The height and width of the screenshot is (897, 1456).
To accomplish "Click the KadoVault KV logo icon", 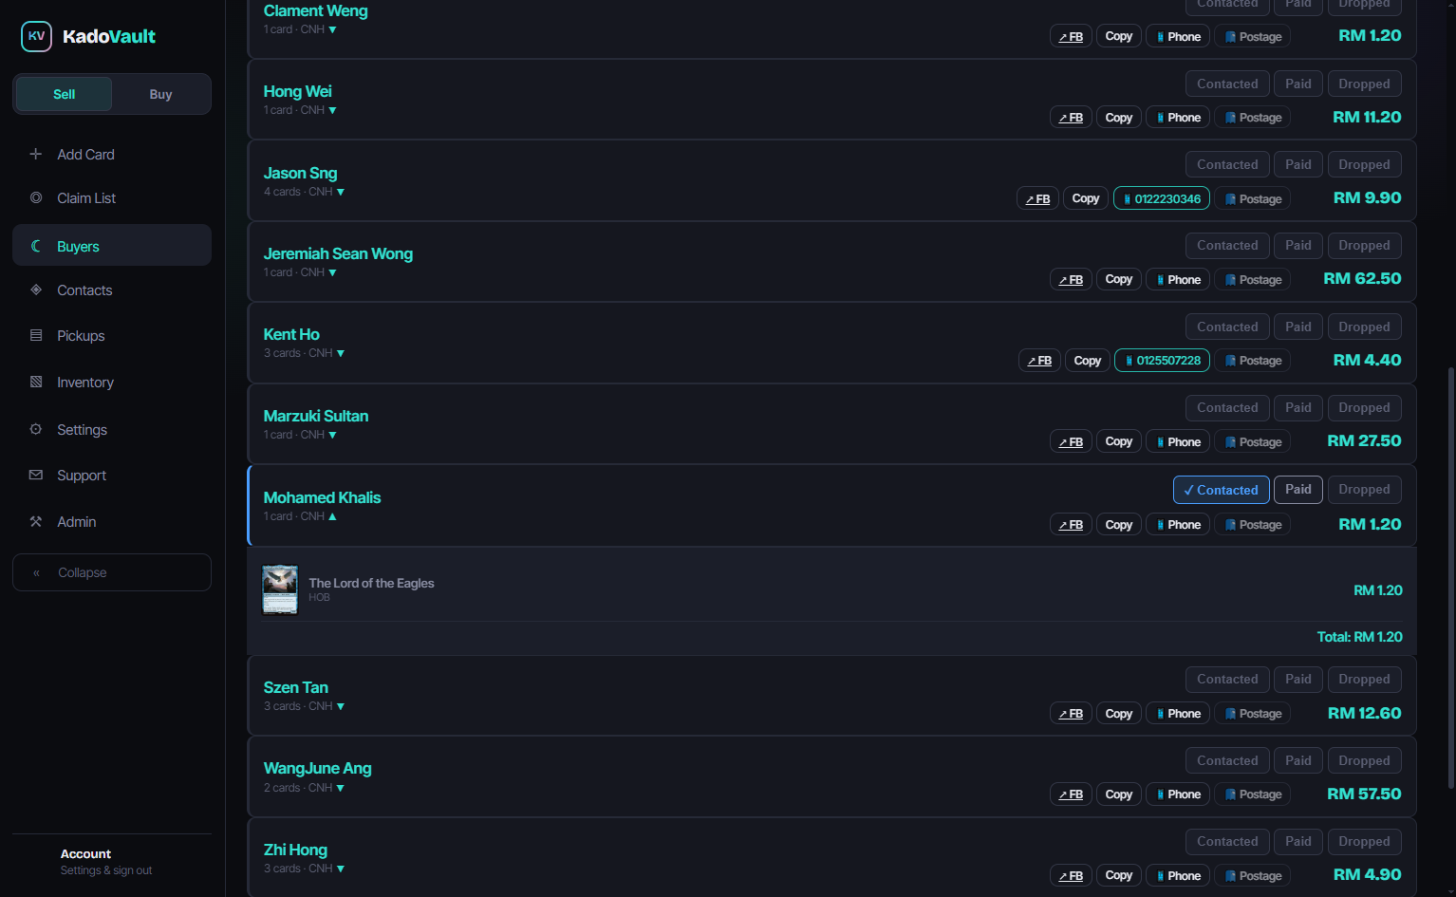I will tap(36, 36).
